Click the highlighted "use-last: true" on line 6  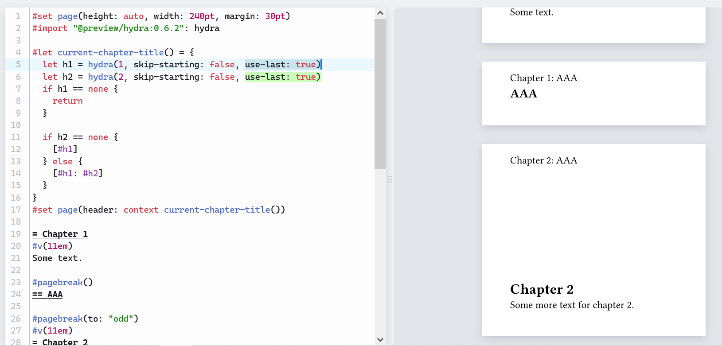point(282,77)
